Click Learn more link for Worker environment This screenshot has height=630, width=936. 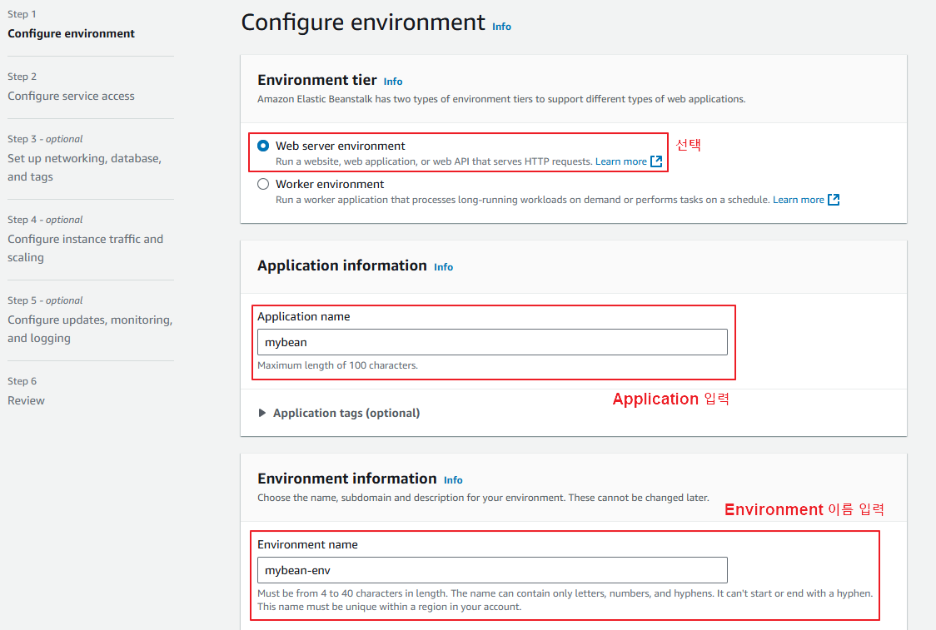click(798, 200)
